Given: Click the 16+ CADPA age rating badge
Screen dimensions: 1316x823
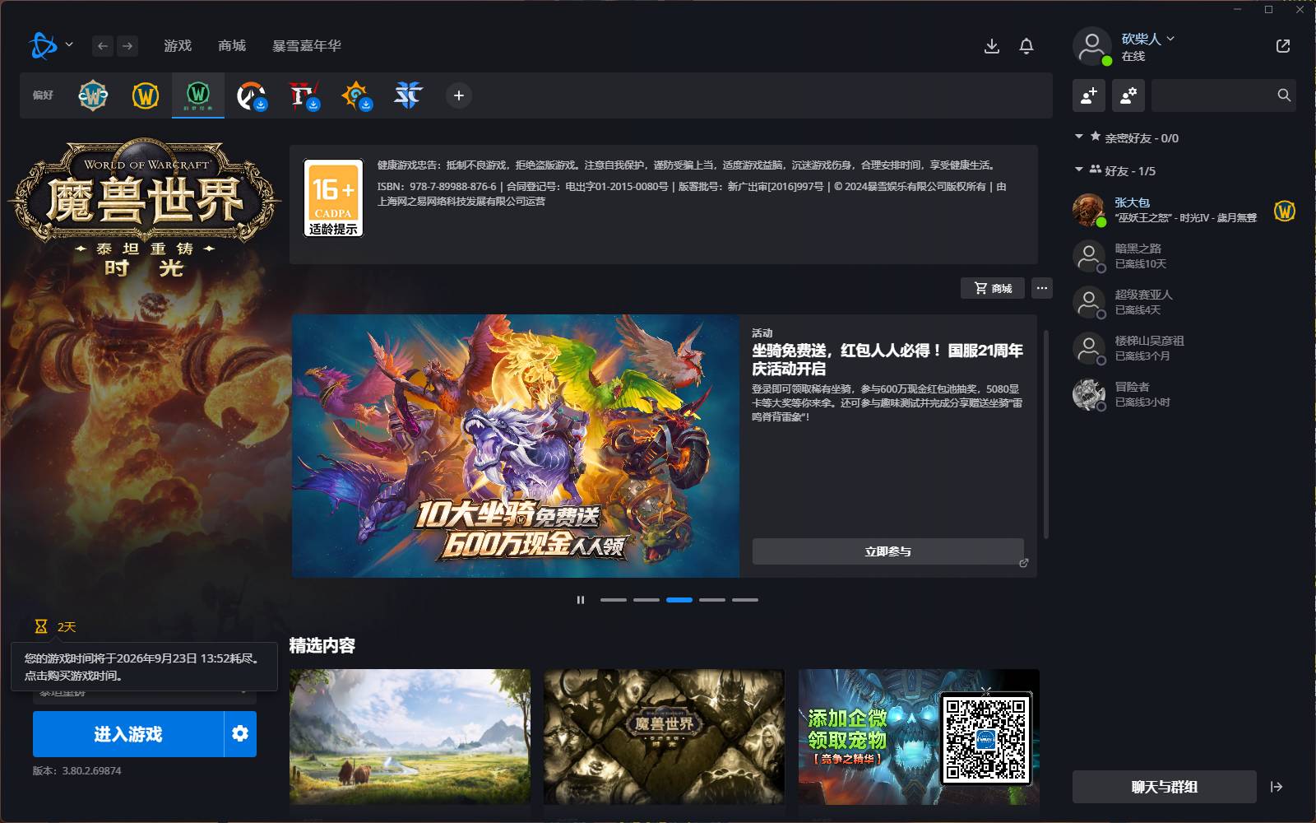Looking at the screenshot, I should click(x=333, y=198).
